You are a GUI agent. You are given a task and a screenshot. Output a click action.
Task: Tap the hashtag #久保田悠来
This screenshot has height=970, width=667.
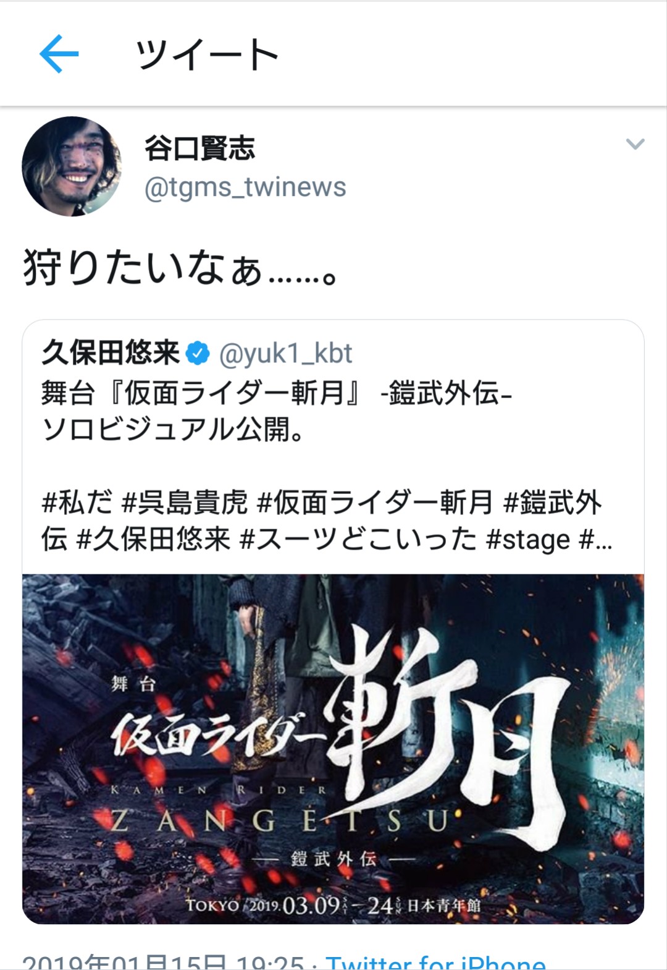[153, 539]
